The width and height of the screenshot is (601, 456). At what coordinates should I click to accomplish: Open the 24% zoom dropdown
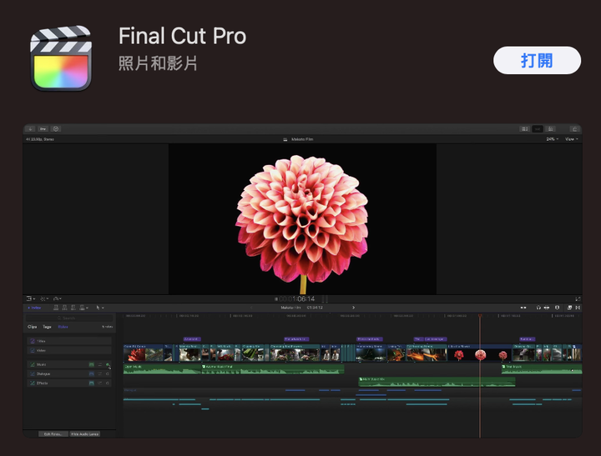coord(553,139)
